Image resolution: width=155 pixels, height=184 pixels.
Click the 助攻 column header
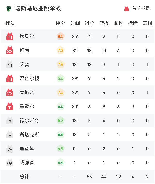(118, 23)
